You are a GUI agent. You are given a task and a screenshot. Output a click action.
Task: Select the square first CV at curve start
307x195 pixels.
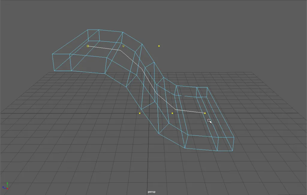(88, 46)
